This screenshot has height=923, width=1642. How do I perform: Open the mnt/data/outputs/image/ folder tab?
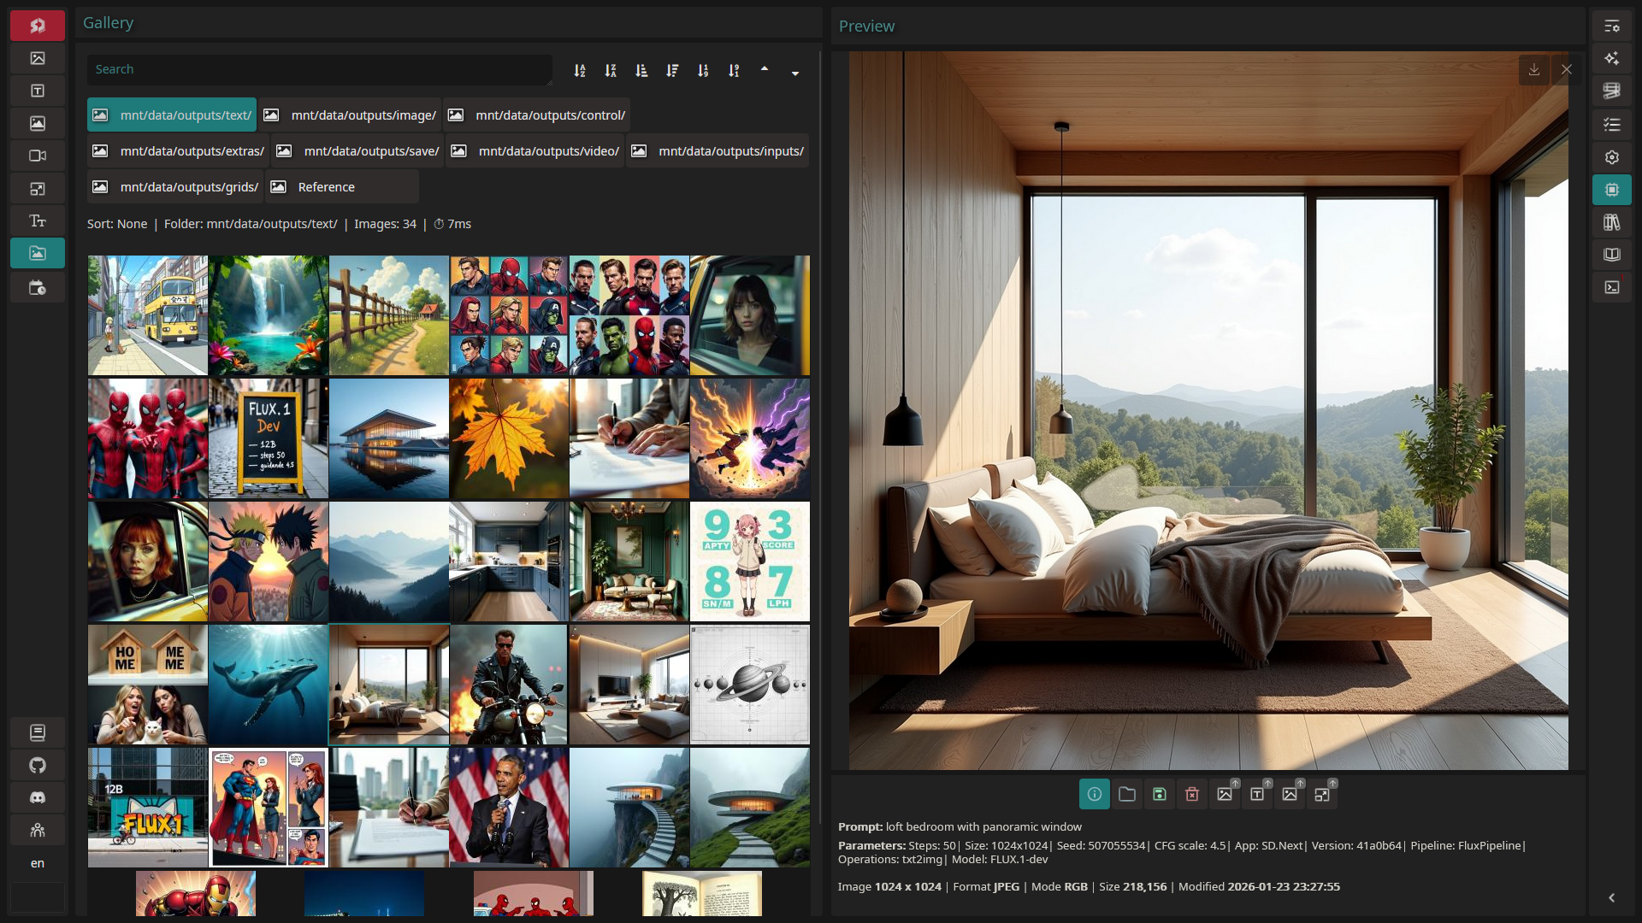350,115
